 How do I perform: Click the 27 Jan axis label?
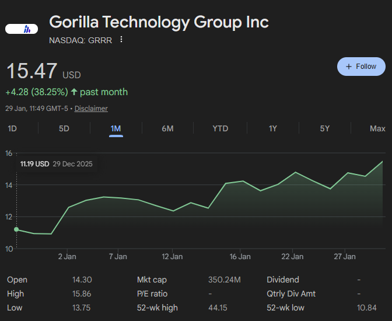tap(345, 256)
